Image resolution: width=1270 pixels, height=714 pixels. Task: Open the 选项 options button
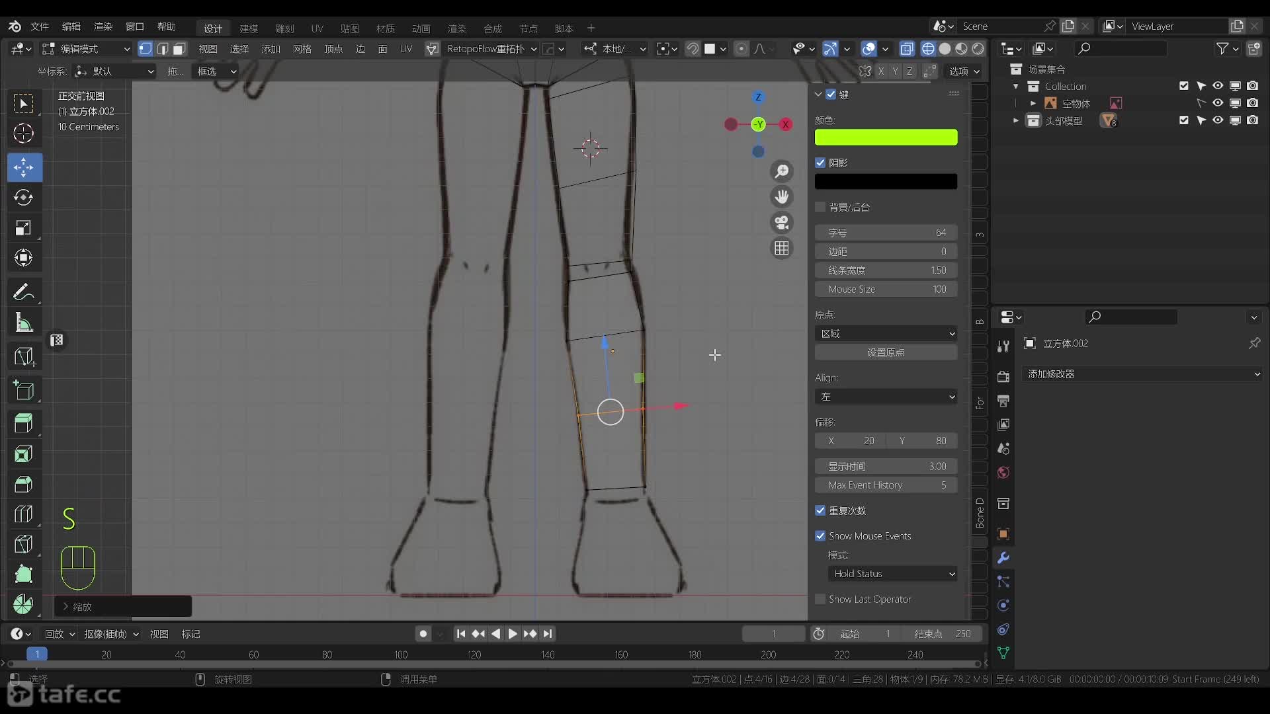[x=965, y=71]
